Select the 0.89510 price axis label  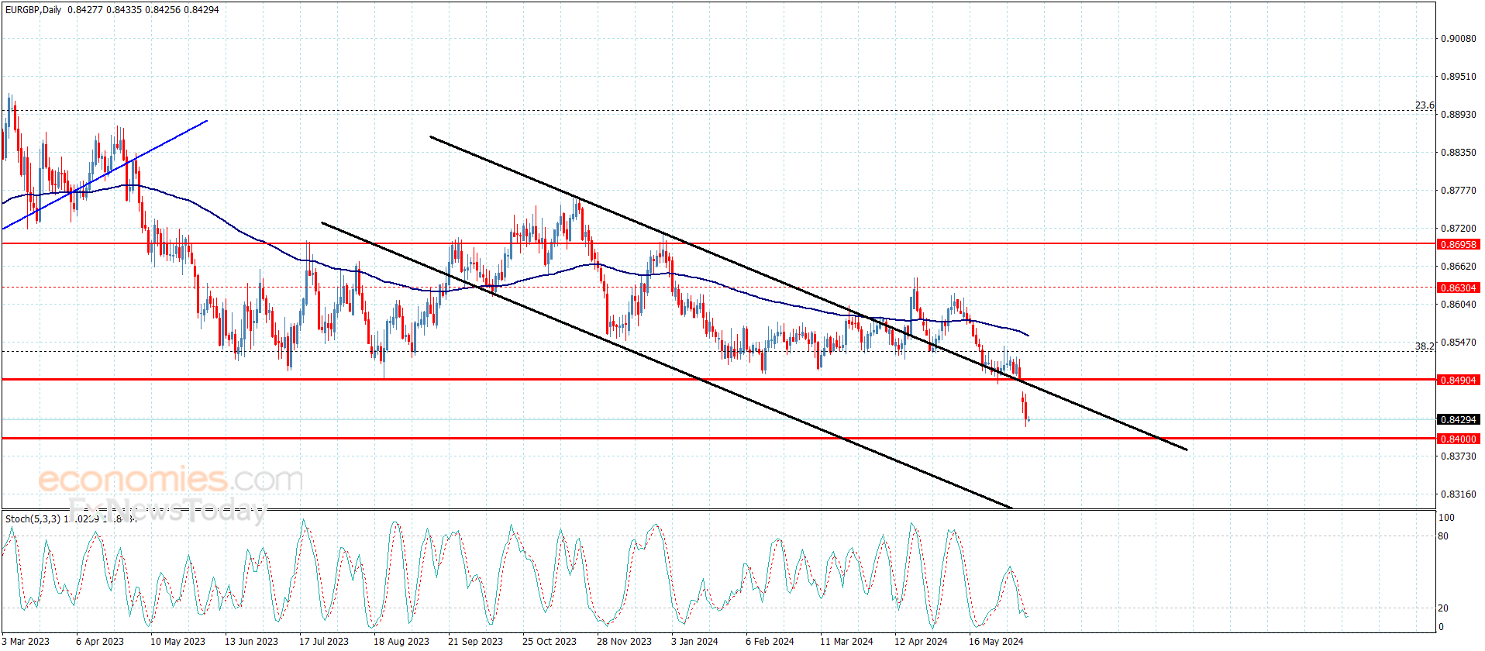pyautogui.click(x=1458, y=77)
